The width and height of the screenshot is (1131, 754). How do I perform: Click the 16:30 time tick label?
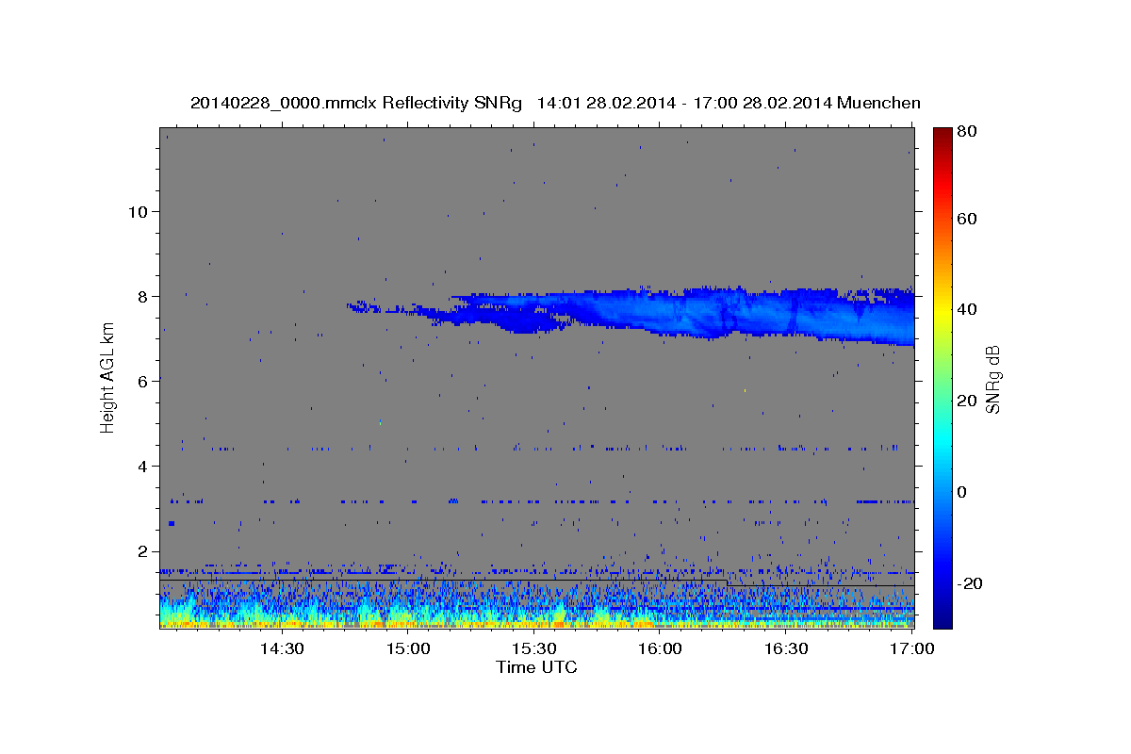[786, 648]
